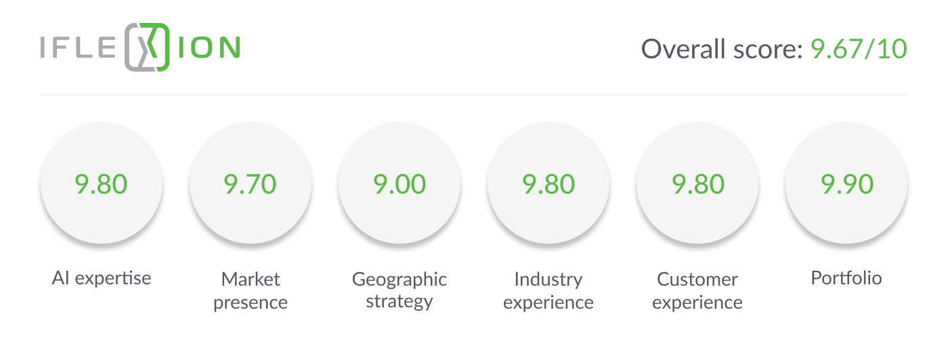
Task: Click the AI expertise 9.80 circle
Action: [102, 184]
